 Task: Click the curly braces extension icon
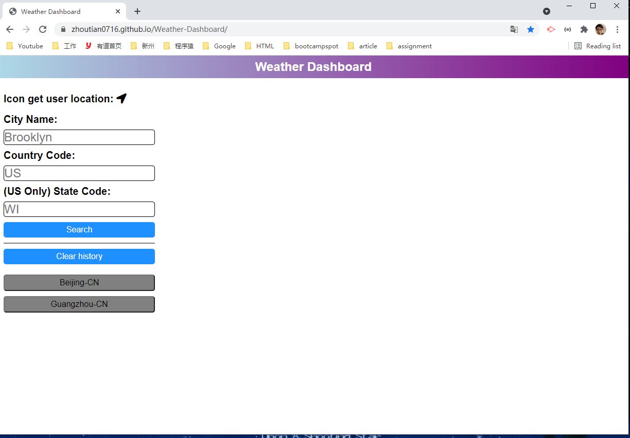point(567,29)
